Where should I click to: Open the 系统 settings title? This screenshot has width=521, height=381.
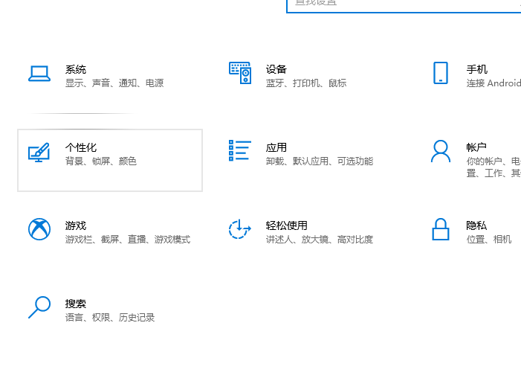75,69
